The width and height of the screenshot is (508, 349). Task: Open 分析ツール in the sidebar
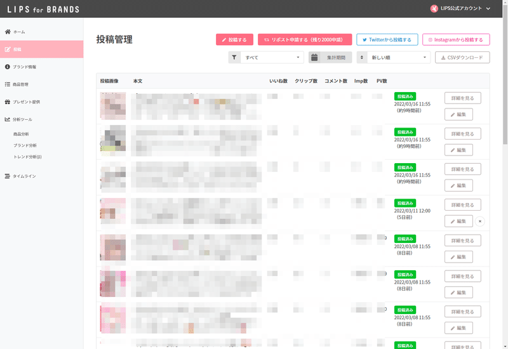point(41,119)
